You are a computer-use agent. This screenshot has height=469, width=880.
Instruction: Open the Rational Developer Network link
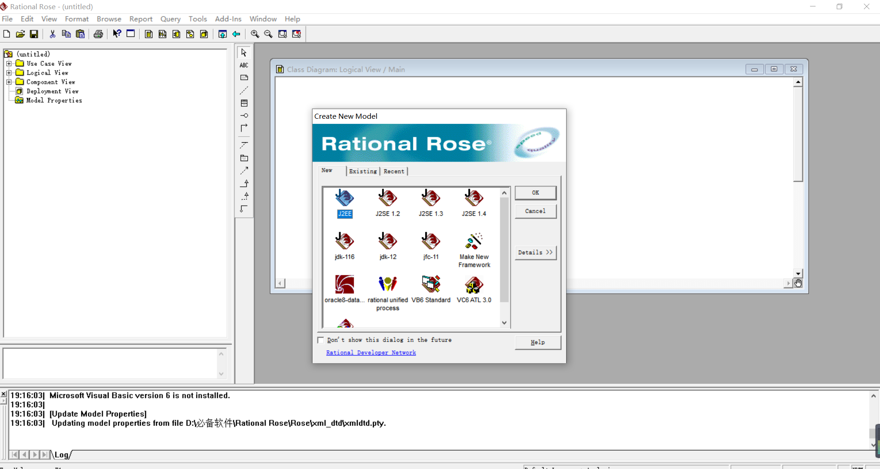(371, 353)
